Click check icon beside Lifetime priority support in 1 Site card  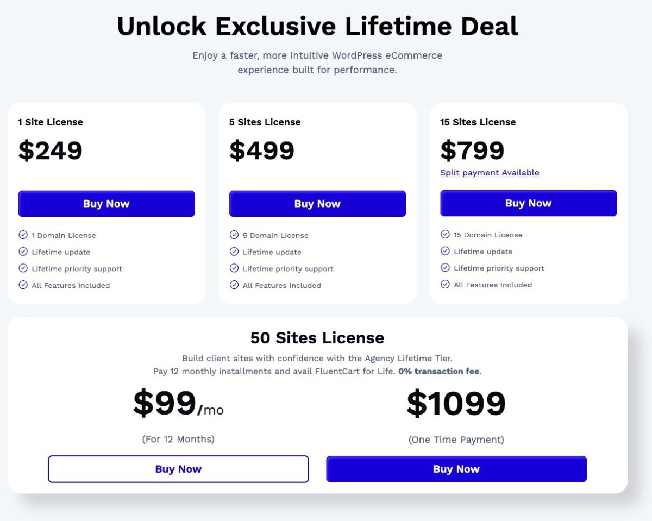[23, 268]
